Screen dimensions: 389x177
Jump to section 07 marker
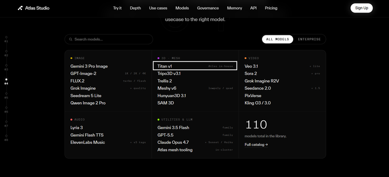click(6, 124)
